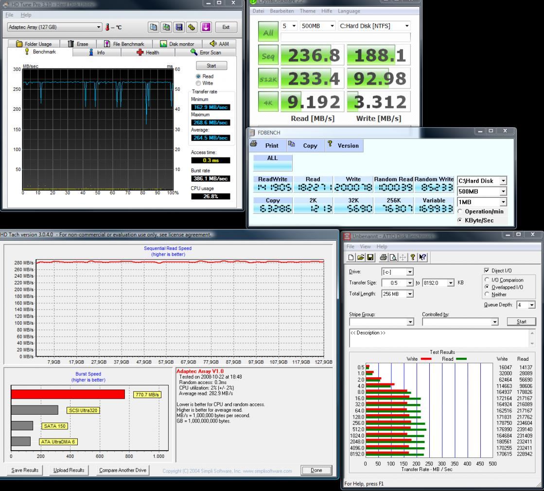Open the Adaptec Array drive dropdown in HD Tune
The height and width of the screenshot is (491, 544).
pos(54,27)
